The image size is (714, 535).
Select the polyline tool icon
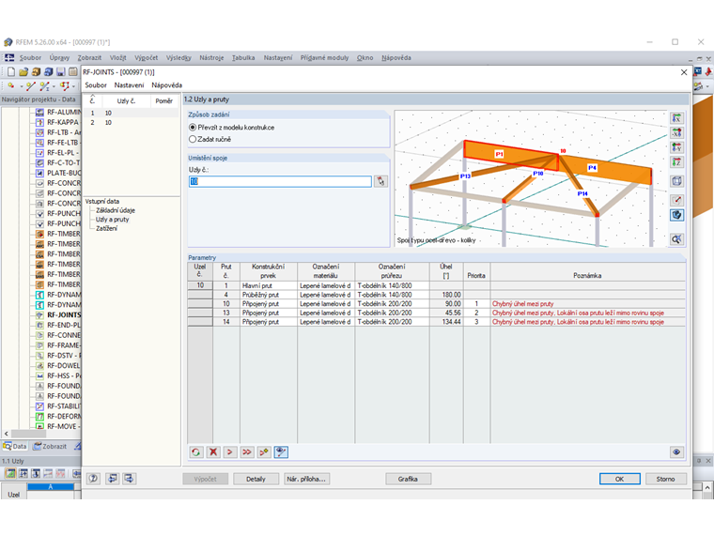pos(44,85)
